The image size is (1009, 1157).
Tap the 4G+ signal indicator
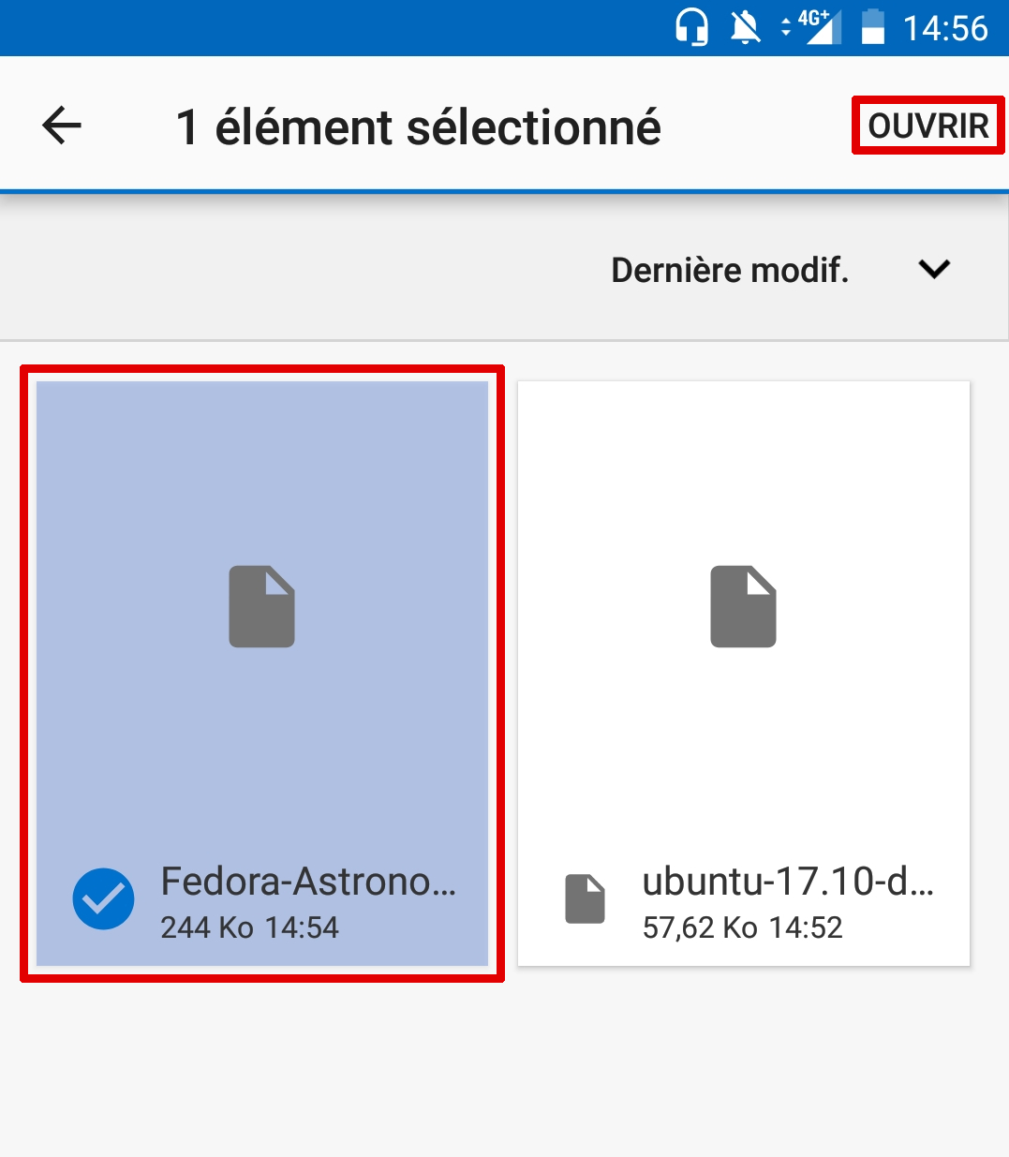coord(814,27)
